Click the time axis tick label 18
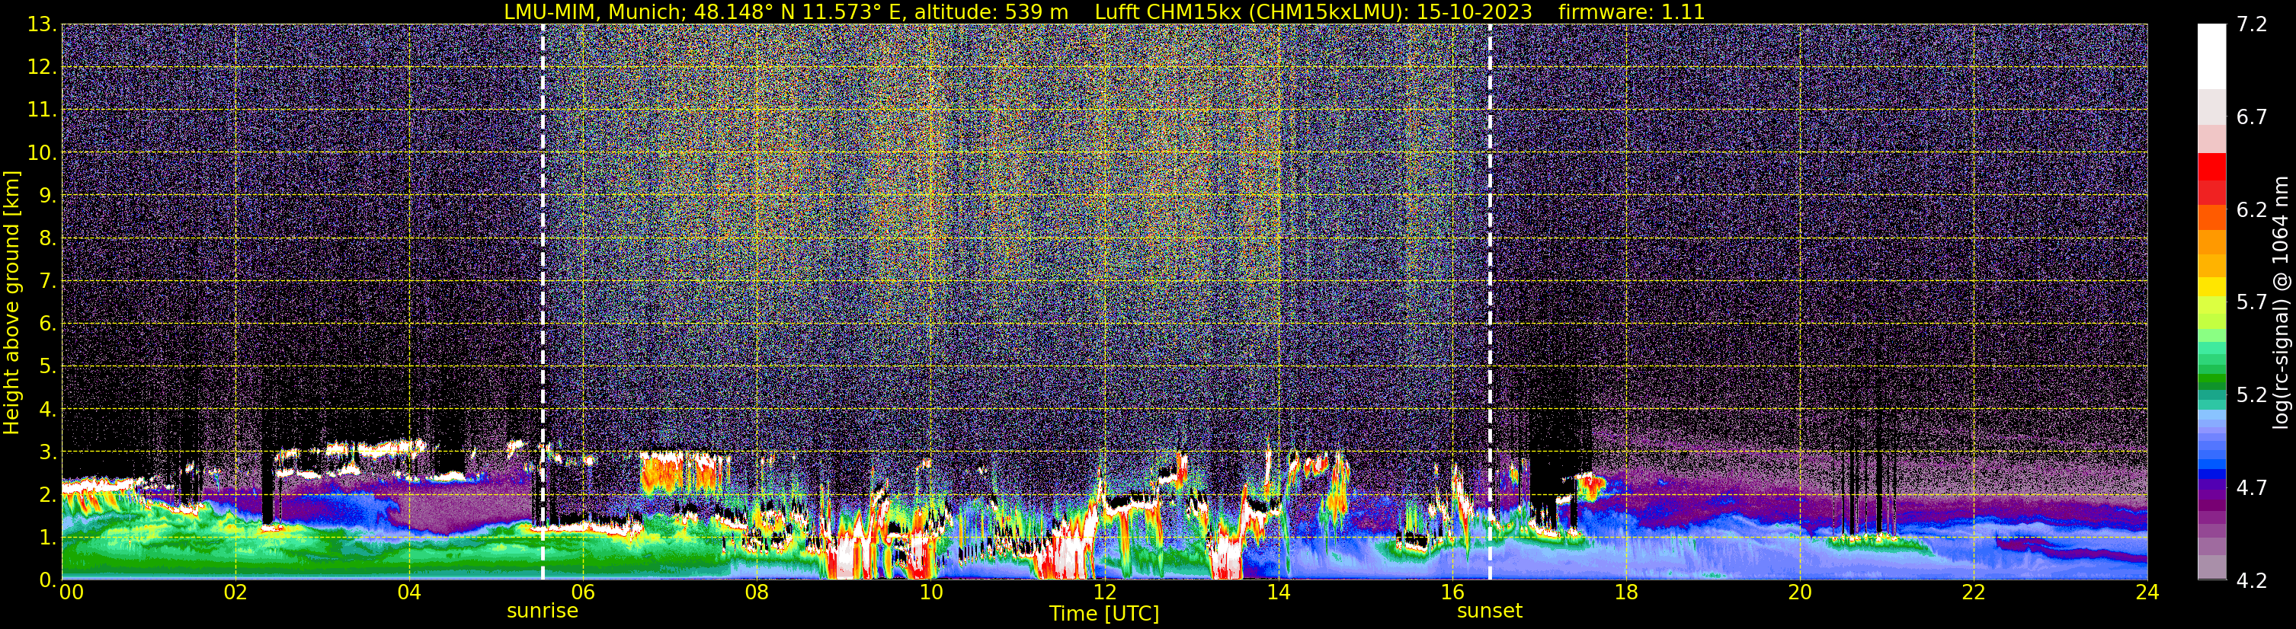The height and width of the screenshot is (629, 2296). 1625,593
